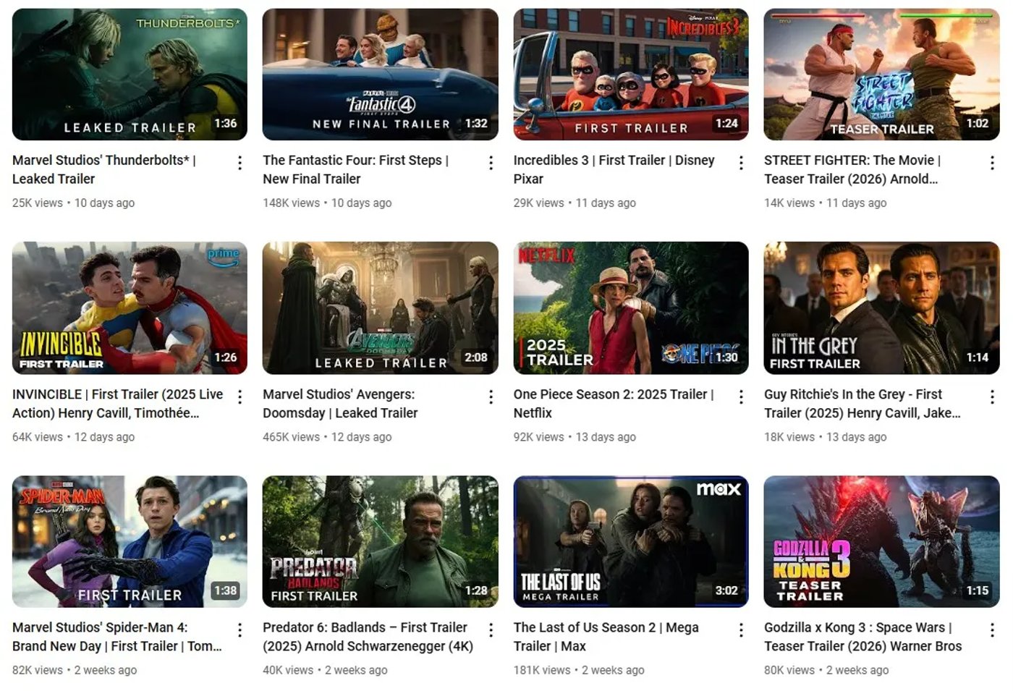Open the options menu for The Last of Us trailer

741,630
